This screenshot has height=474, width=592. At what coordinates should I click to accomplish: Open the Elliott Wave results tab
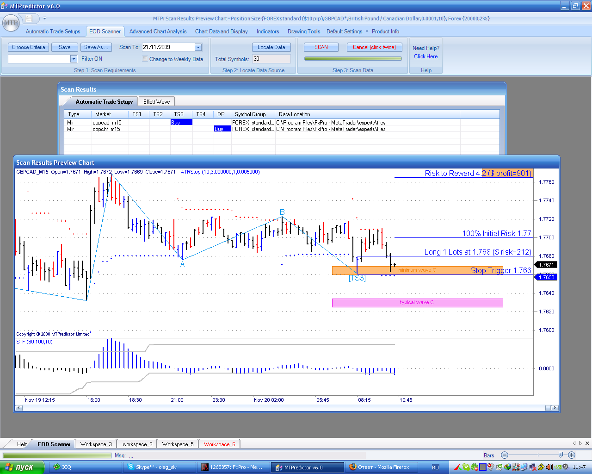point(156,102)
